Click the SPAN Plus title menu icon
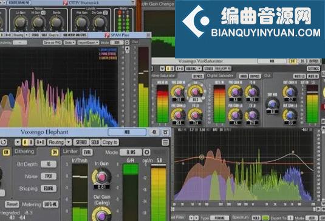The height and width of the screenshot is (221, 325). pos(148,35)
